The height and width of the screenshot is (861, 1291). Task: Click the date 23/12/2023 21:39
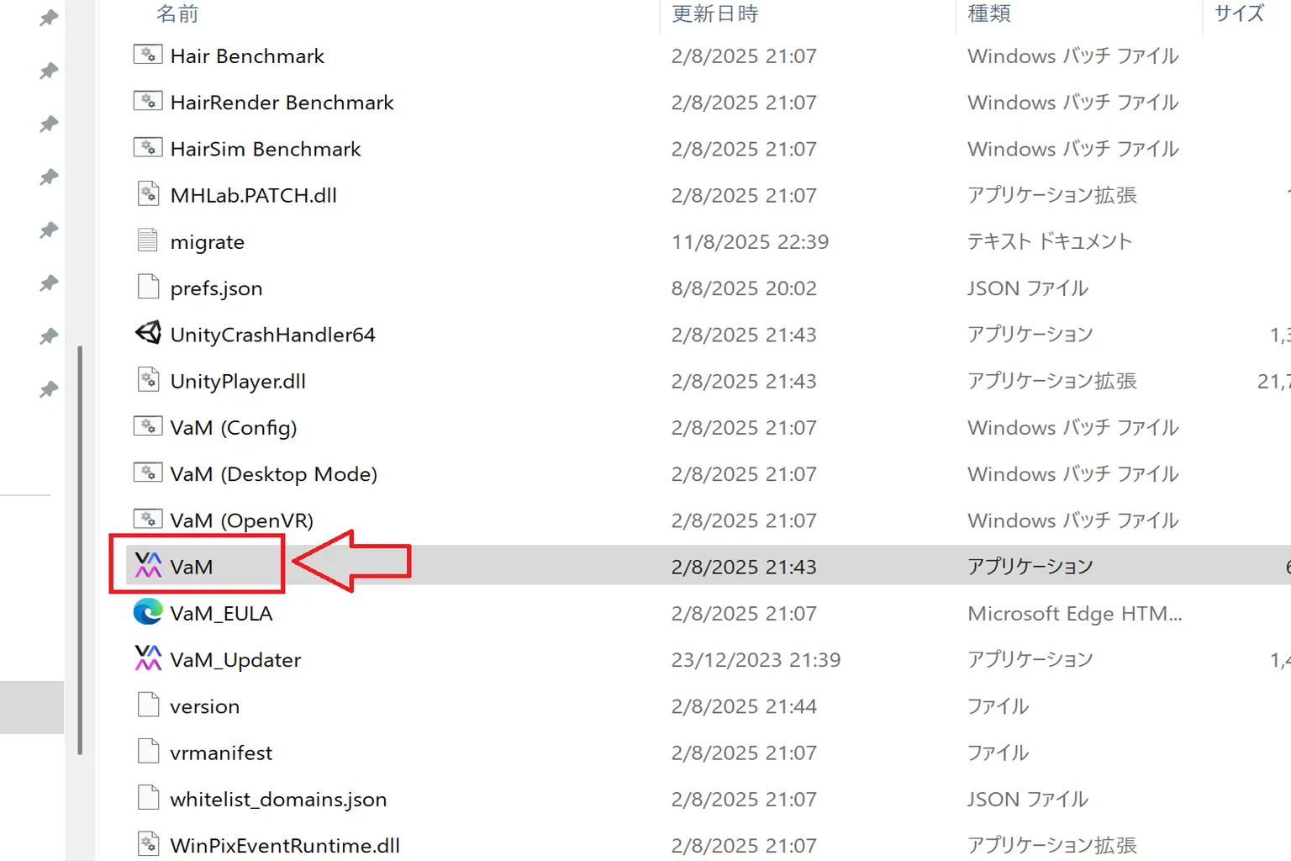pyautogui.click(x=756, y=660)
